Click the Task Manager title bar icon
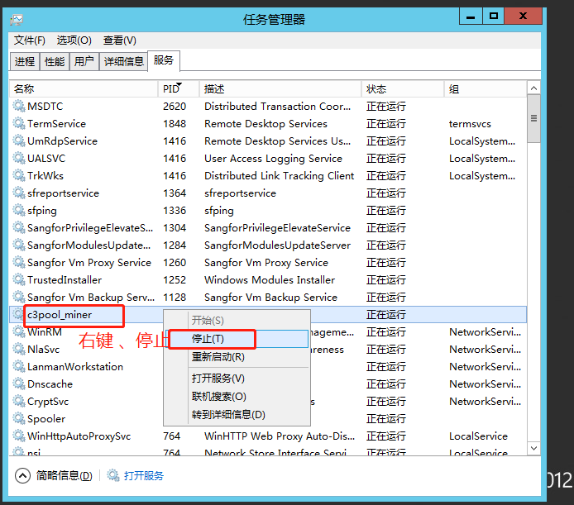Viewport: 574px width, 505px height. click(x=17, y=19)
